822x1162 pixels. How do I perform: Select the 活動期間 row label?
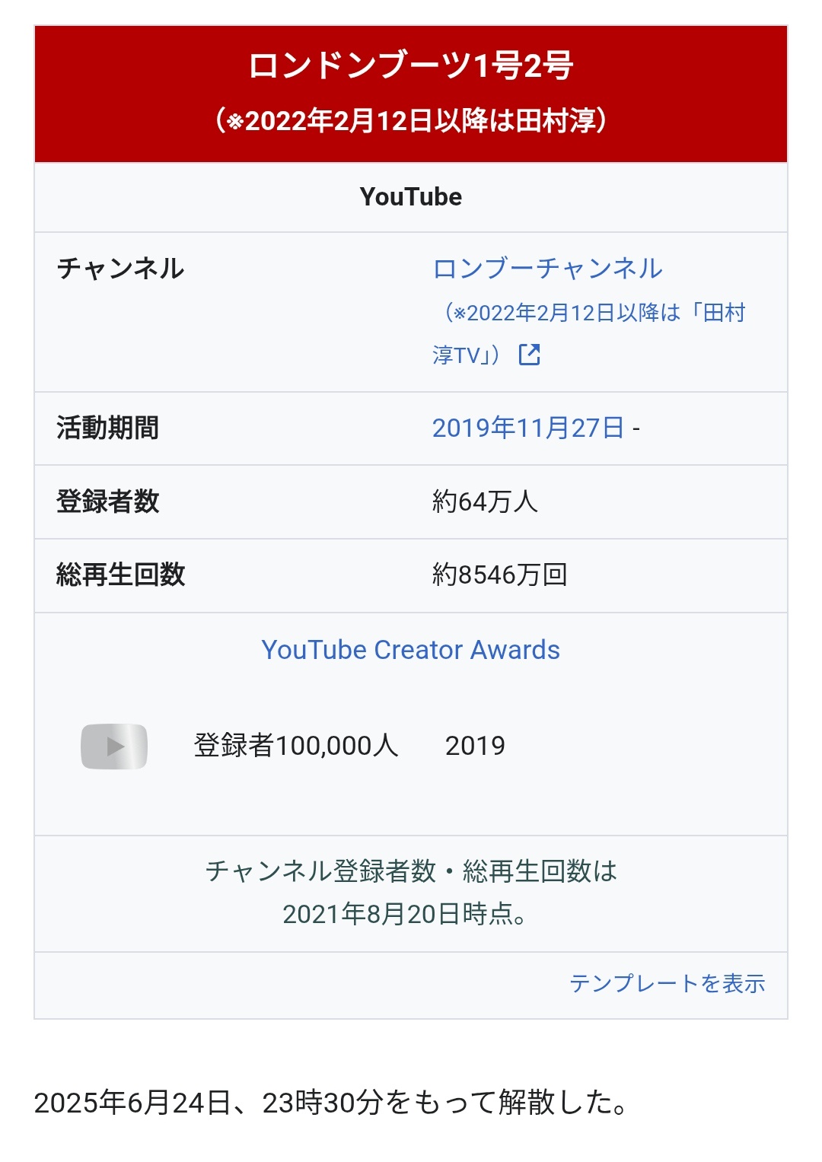pos(108,428)
